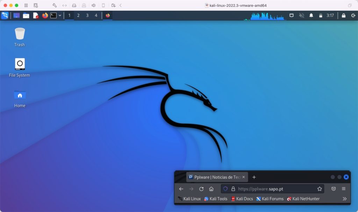358x212 pixels.
Task: Open the network connection tray icon
Action: 292,15
